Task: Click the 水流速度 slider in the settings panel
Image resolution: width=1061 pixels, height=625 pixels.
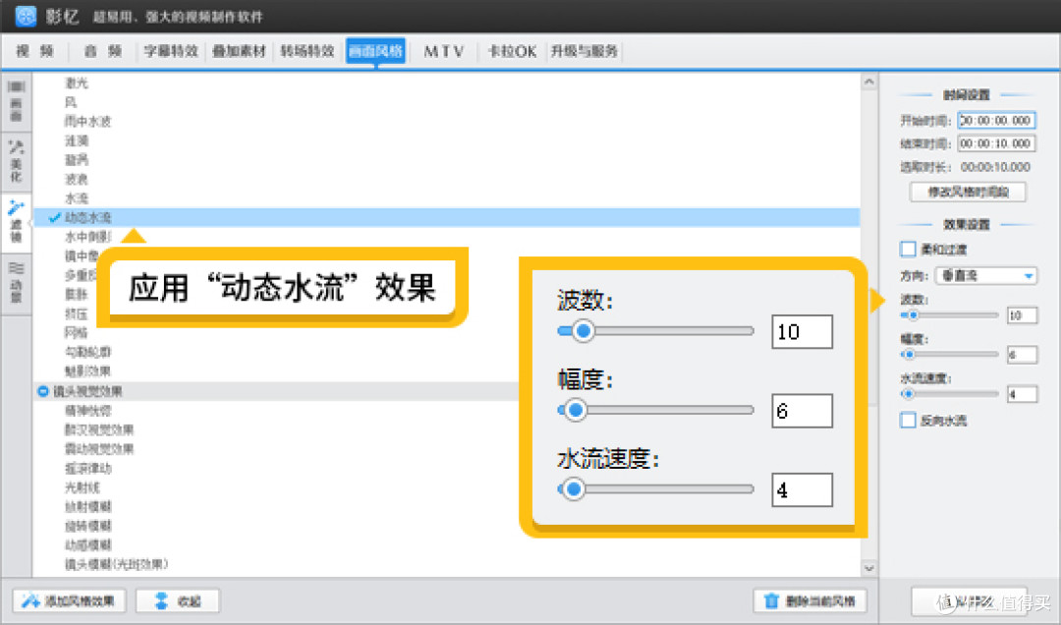Action: 949,394
